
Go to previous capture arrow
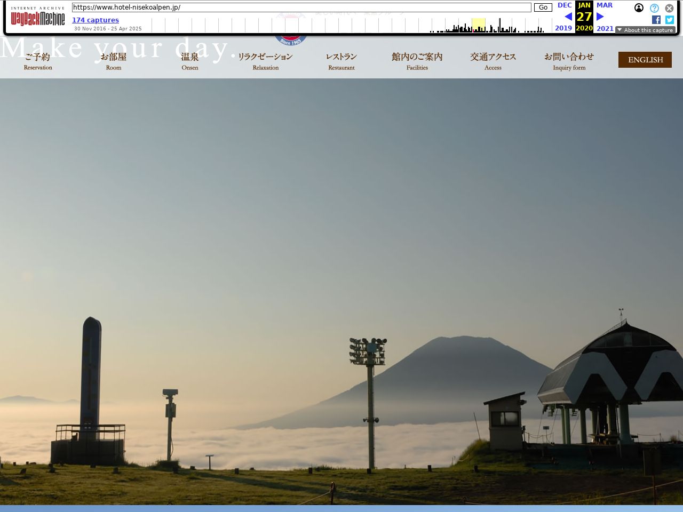(568, 17)
